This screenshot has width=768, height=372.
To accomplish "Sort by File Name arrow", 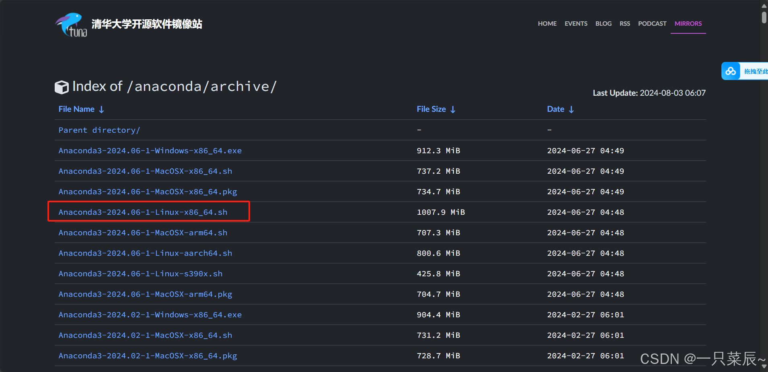I will [x=101, y=109].
